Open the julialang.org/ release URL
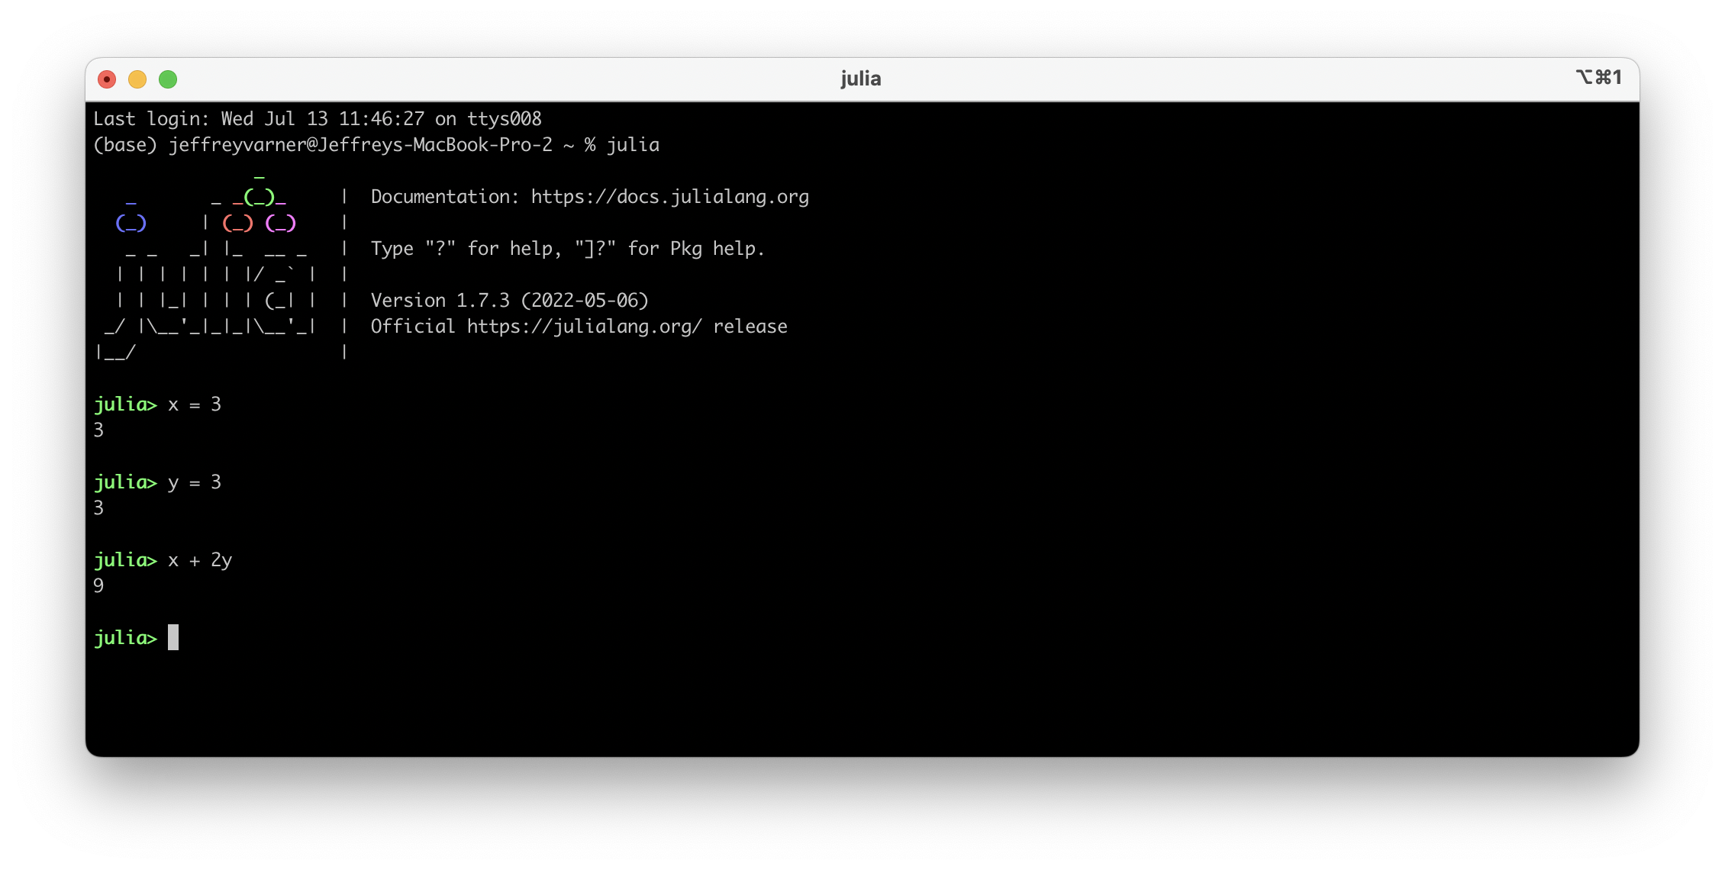The width and height of the screenshot is (1725, 870). click(x=585, y=327)
